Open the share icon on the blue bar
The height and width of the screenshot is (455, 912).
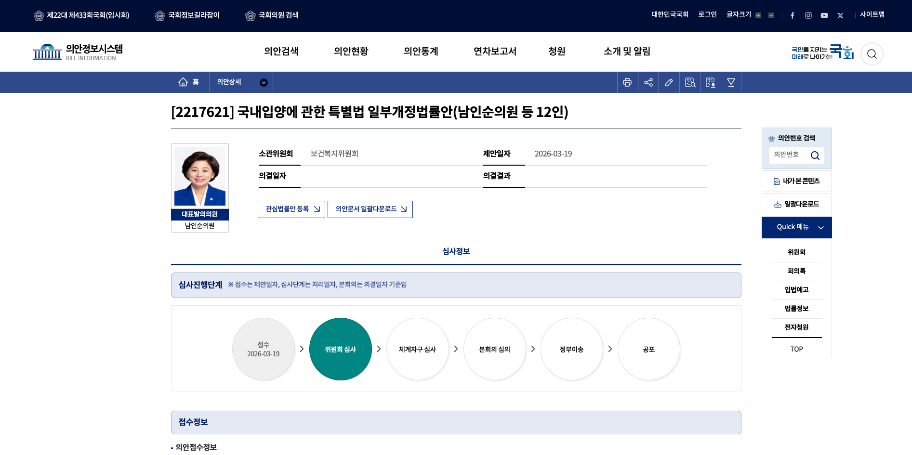(648, 82)
